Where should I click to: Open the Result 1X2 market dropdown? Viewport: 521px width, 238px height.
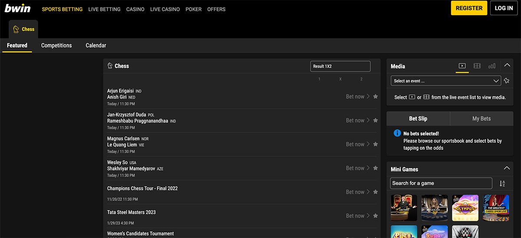(x=340, y=66)
